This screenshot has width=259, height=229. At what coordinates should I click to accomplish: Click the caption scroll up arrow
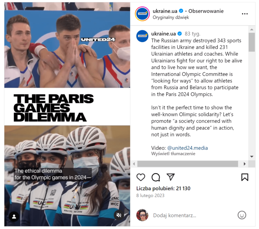(x=252, y=29)
